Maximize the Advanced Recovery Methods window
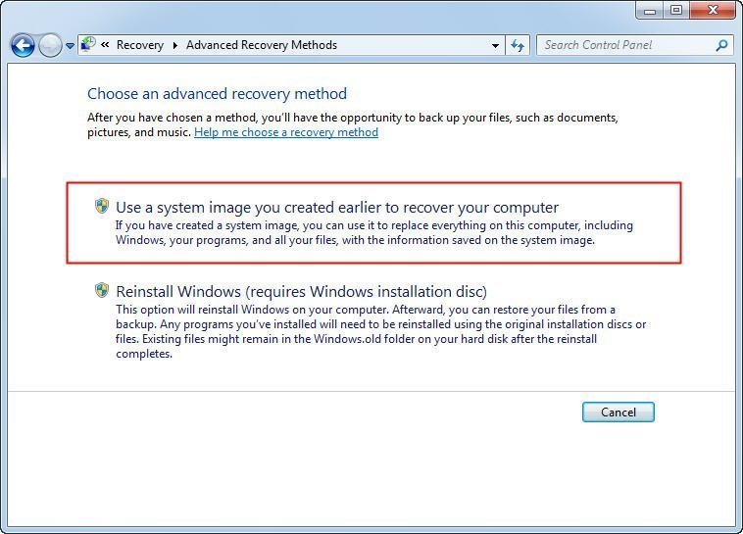This screenshot has height=534, width=743. (x=676, y=10)
